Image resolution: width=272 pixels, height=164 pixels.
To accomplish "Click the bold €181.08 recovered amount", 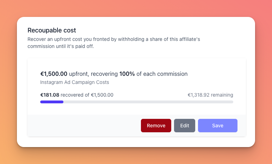I will [x=50, y=95].
